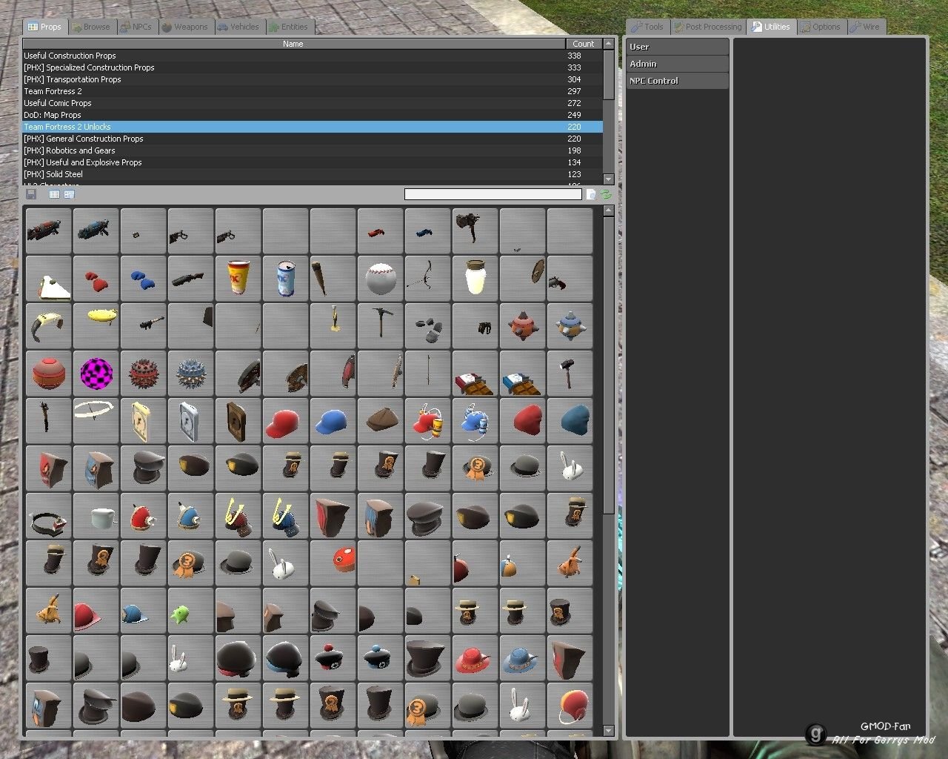Spawn the red spiked ball prop
This screenshot has width=948, height=759.
coord(143,374)
